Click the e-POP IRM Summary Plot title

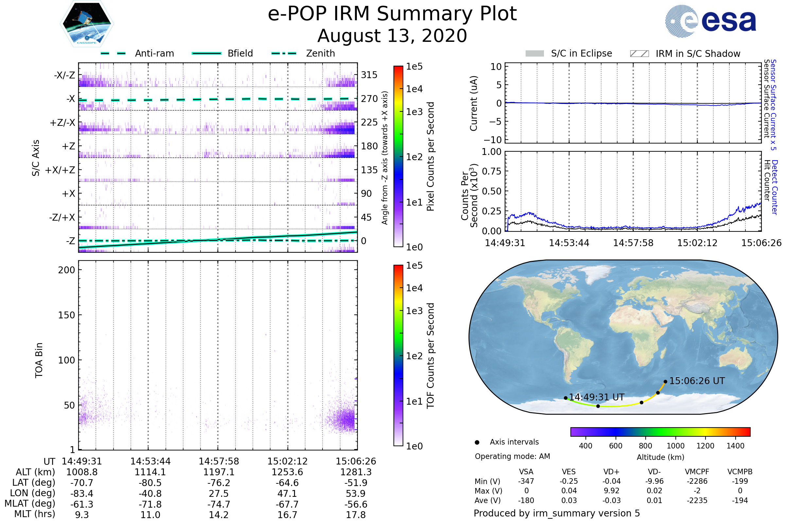coord(392,14)
